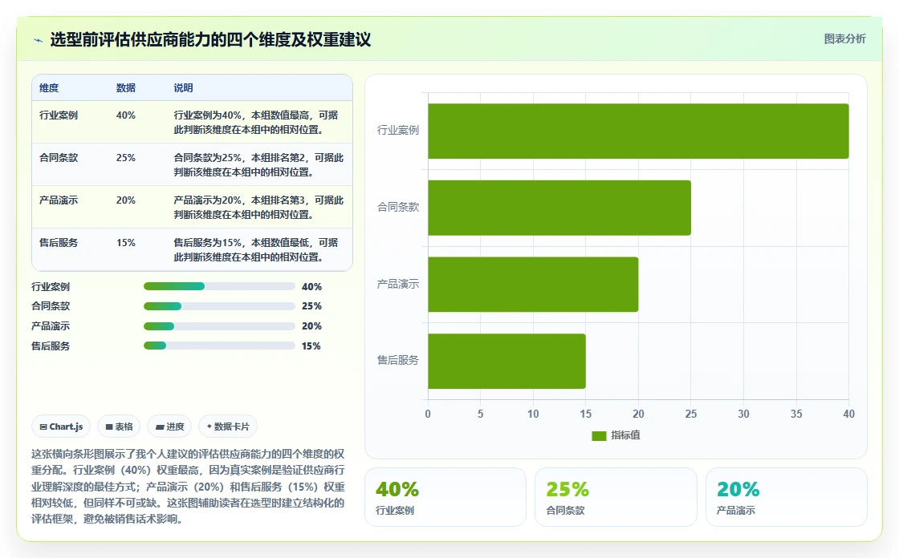The height and width of the screenshot is (558, 899).
Task: Open the 40% 行业案例 data card
Action: pos(445,497)
